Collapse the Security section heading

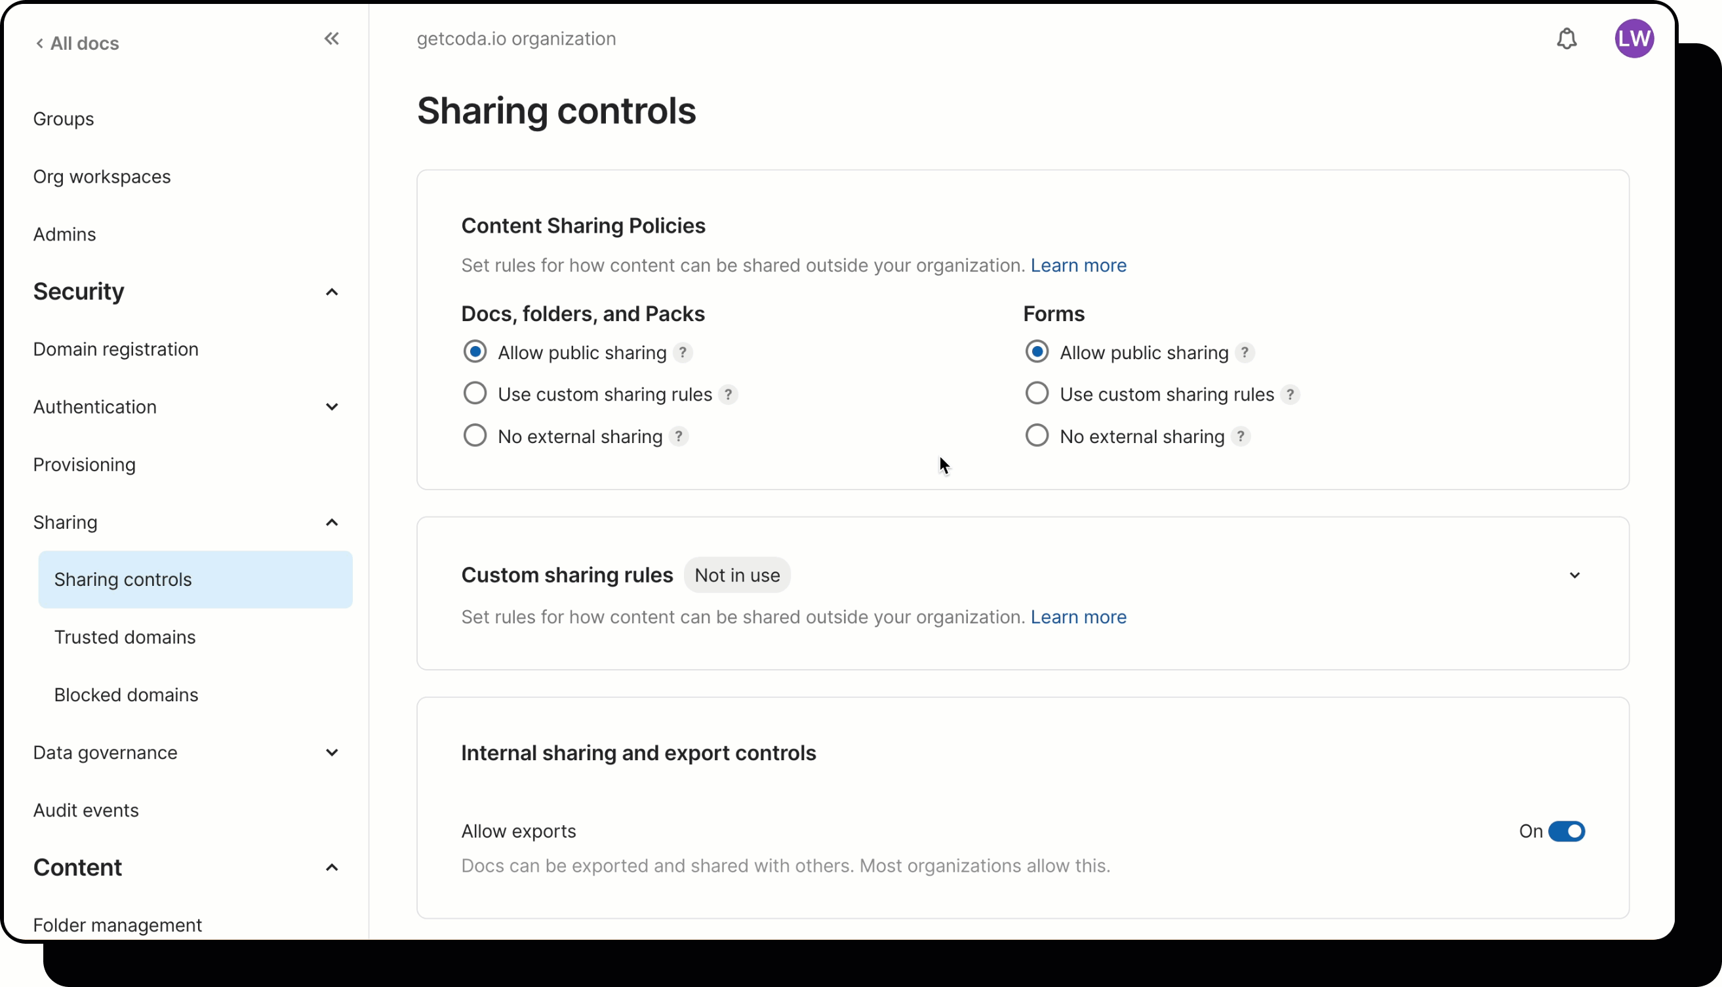coord(331,292)
